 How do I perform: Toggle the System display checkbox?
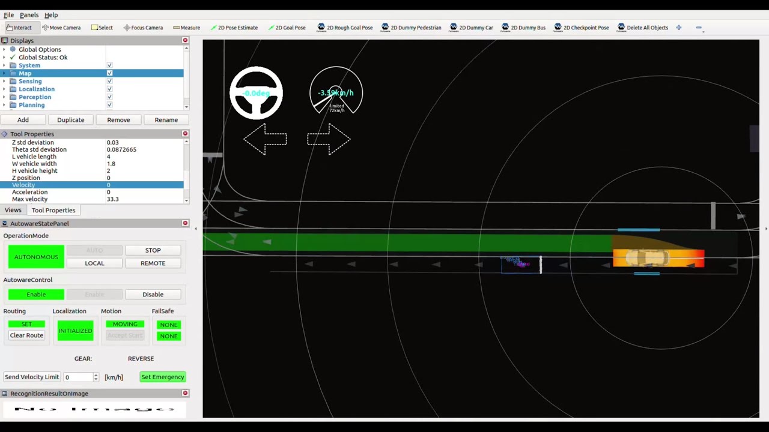tap(109, 65)
